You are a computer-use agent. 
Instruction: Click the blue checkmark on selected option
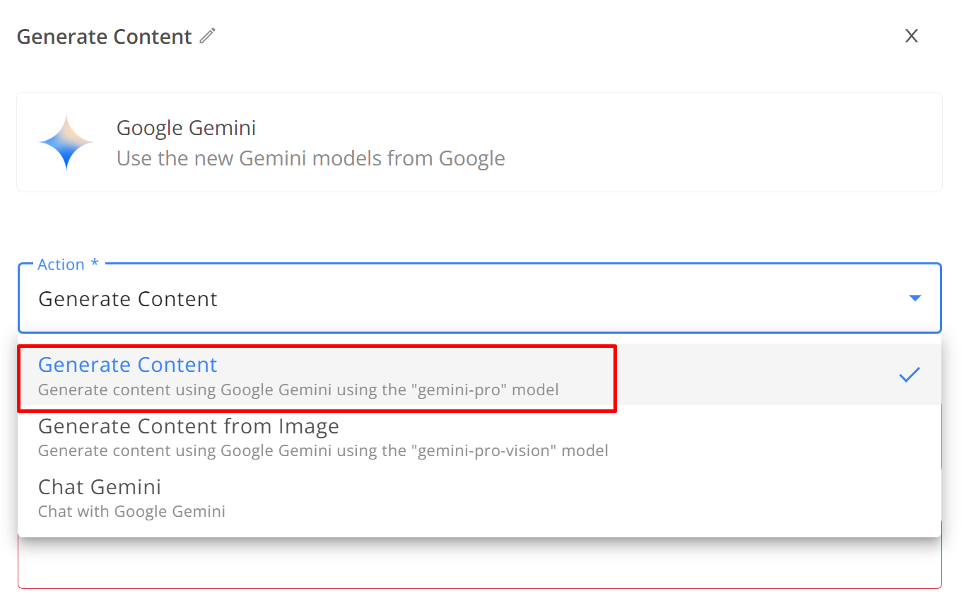910,375
